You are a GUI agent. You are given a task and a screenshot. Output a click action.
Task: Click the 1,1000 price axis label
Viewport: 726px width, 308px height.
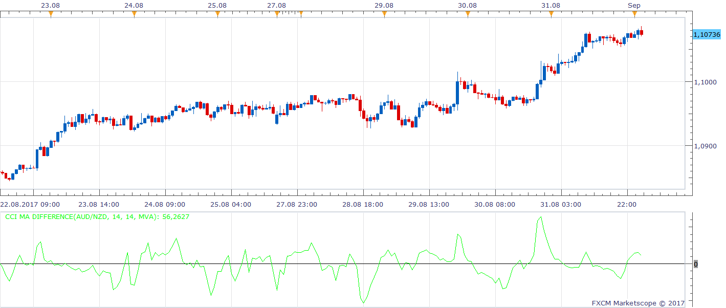(705, 82)
